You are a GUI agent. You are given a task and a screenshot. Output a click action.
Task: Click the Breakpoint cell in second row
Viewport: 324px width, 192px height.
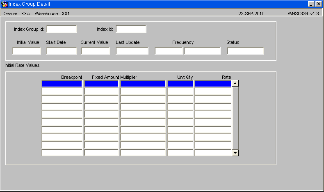point(62,91)
